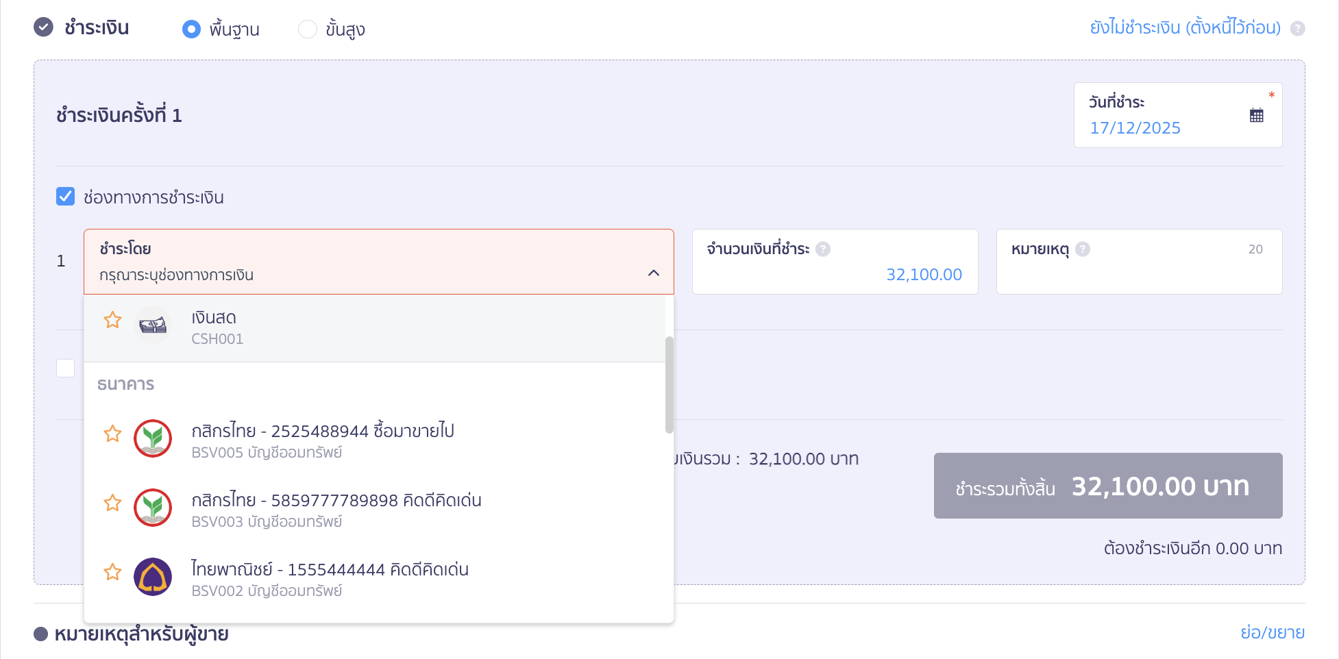The image size is (1339, 659).
Task: Star the กสิกรไทย 5859777789898 account
Action: pyautogui.click(x=112, y=503)
